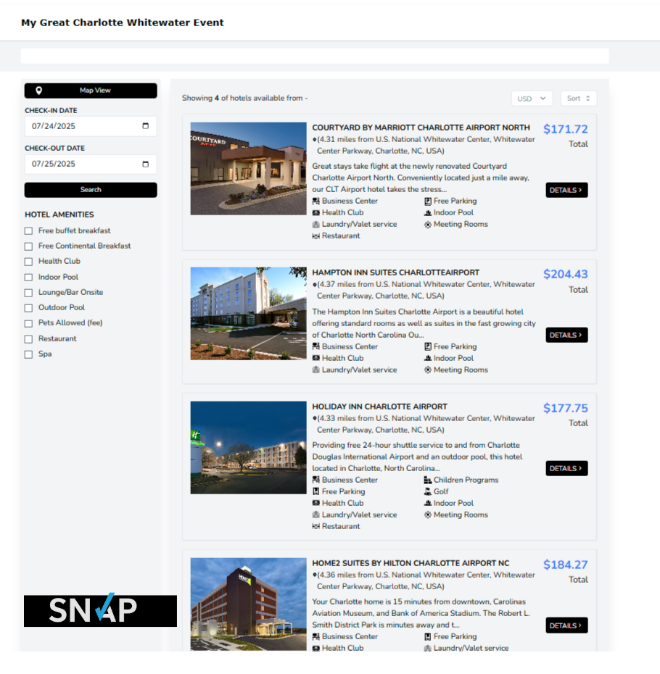Viewport: 660px width, 674px height.
Task: Click Holiday Inn Charlotte Airport photo
Action: click(248, 447)
